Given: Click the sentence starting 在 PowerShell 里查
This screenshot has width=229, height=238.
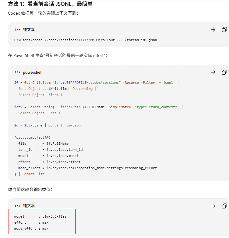Looking at the screenshot, I should tap(58, 55).
